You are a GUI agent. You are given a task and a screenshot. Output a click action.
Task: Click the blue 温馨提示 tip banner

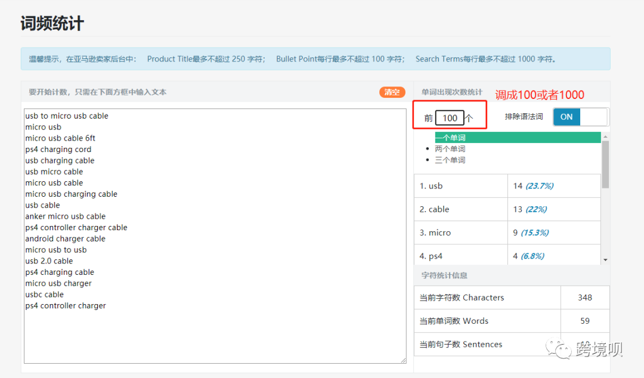coord(315,59)
